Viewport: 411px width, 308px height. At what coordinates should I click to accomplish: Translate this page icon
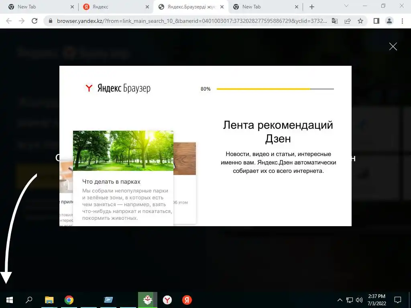point(335,21)
